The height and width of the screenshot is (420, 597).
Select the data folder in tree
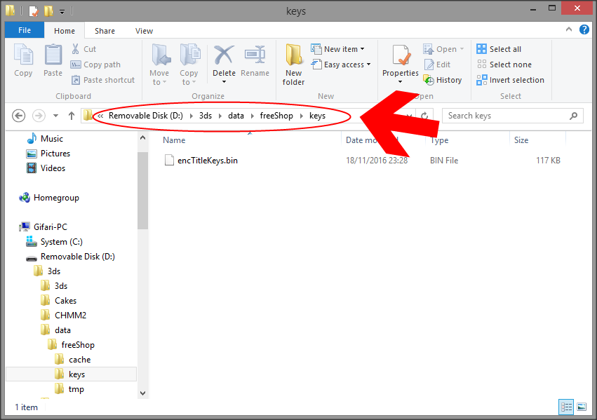[55, 330]
